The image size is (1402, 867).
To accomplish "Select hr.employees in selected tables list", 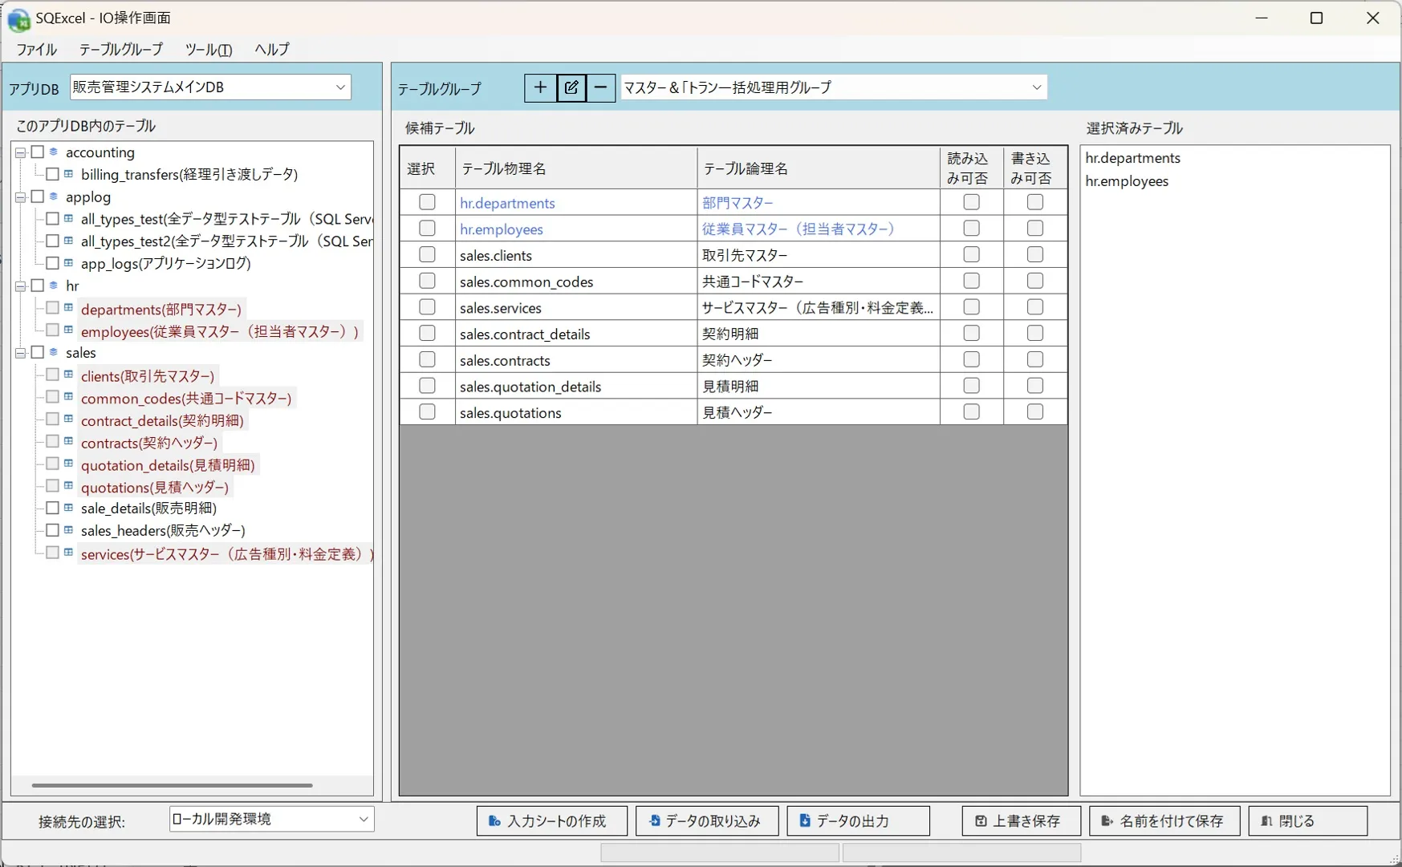I will click(1127, 181).
